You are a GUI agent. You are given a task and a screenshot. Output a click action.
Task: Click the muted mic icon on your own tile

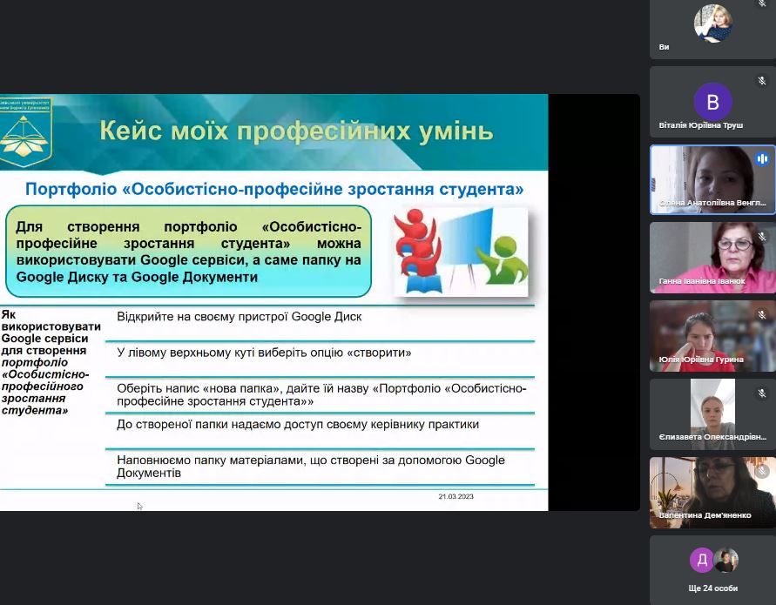762,3
